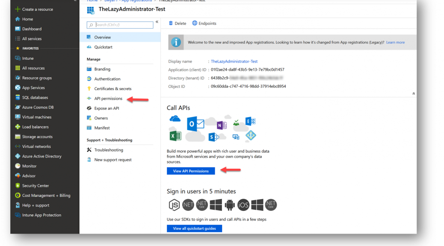The width and height of the screenshot is (444, 246).
Task: Open Security Center shield icon
Action: pyautogui.click(x=18, y=185)
